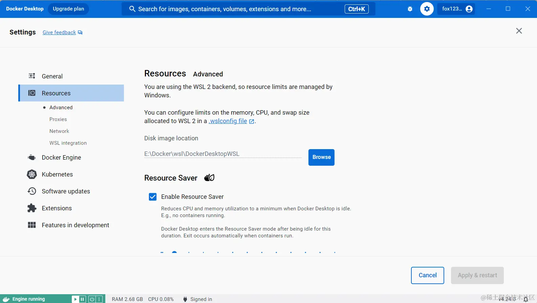Image resolution: width=537 pixels, height=303 pixels.
Task: Click the Engine running status label
Action: [29, 299]
